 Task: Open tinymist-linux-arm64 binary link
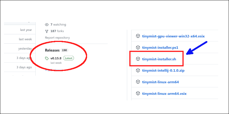[x=160, y=82]
